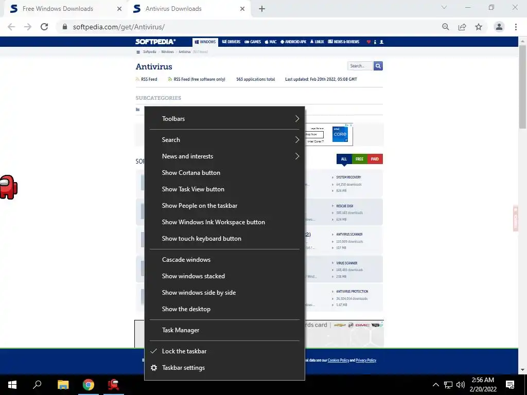Click the red crewmate taskbar icon

click(114, 385)
